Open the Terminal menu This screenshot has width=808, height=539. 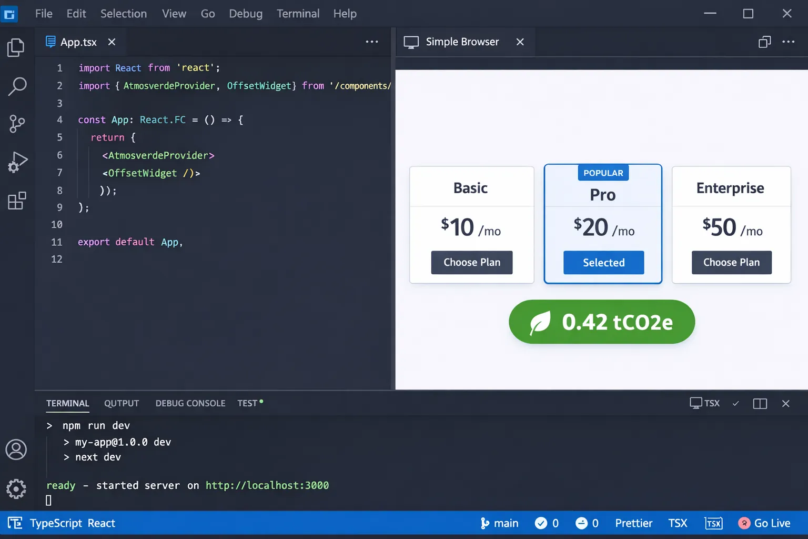pyautogui.click(x=298, y=14)
